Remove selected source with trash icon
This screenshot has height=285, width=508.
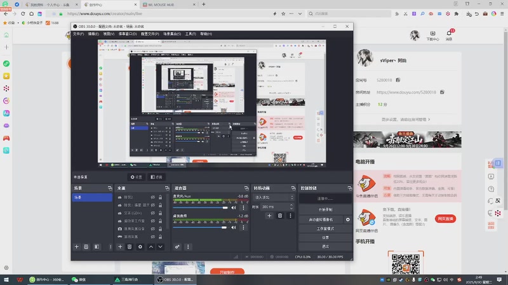click(130, 247)
